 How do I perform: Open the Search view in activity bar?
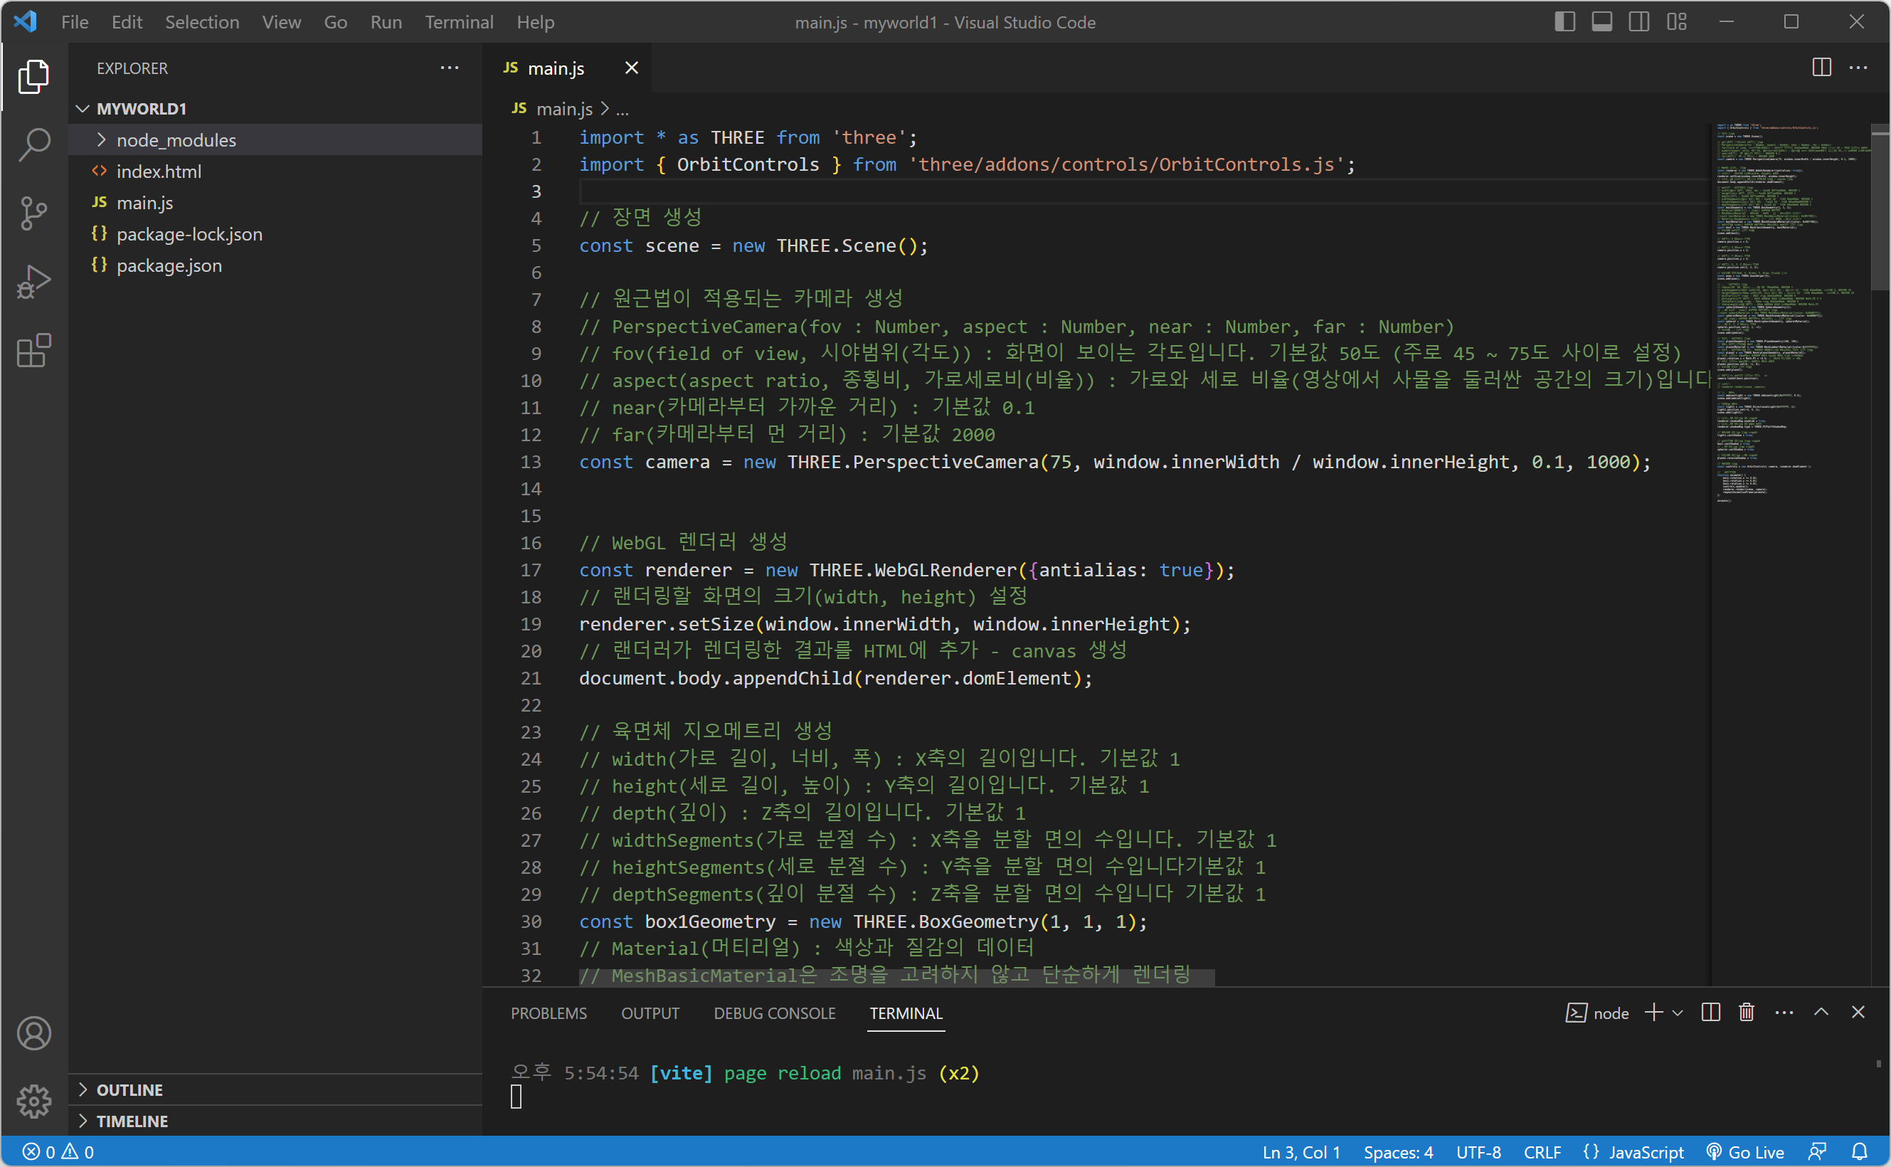[x=34, y=144]
